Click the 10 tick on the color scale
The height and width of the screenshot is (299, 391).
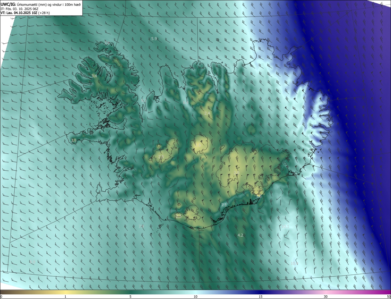click(195, 297)
